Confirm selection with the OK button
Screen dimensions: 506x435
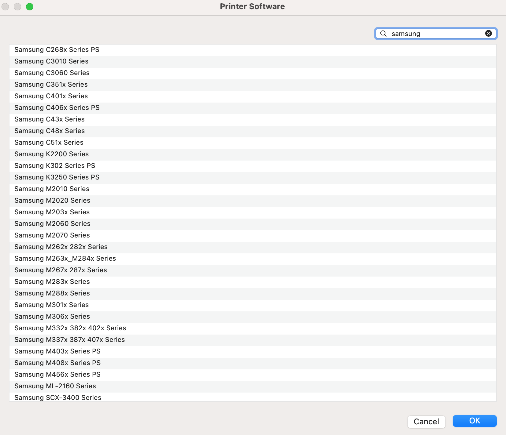(x=475, y=421)
